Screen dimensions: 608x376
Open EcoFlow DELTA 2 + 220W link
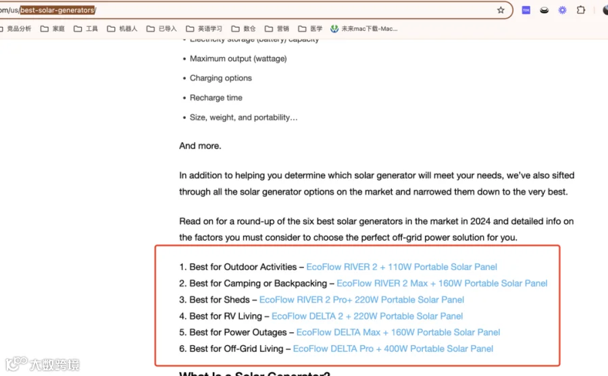pos(368,317)
